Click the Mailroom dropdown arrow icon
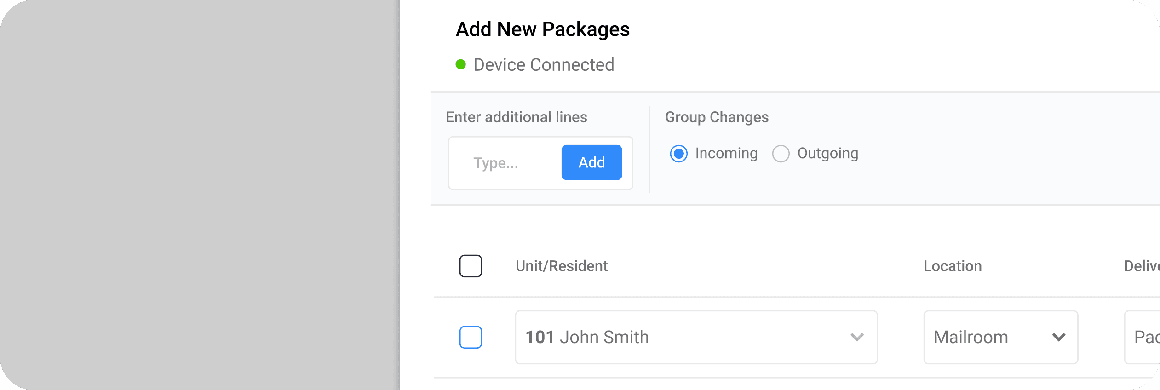This screenshot has height=390, width=1160. 1059,337
